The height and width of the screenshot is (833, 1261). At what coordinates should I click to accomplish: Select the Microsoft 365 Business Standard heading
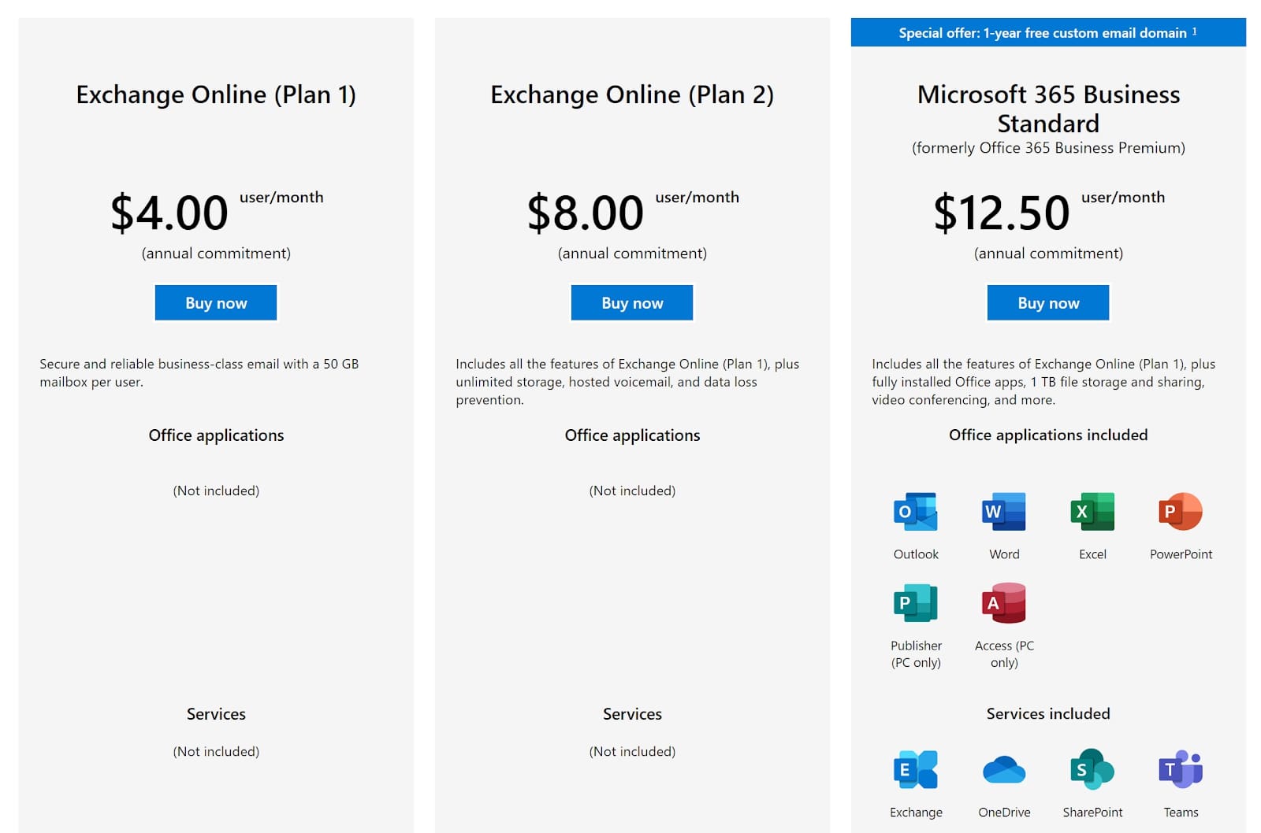coord(1048,109)
